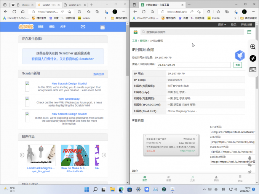Open the Scratch Create menu link
Viewport: 259px width, 194px height.
[x=41, y=27]
